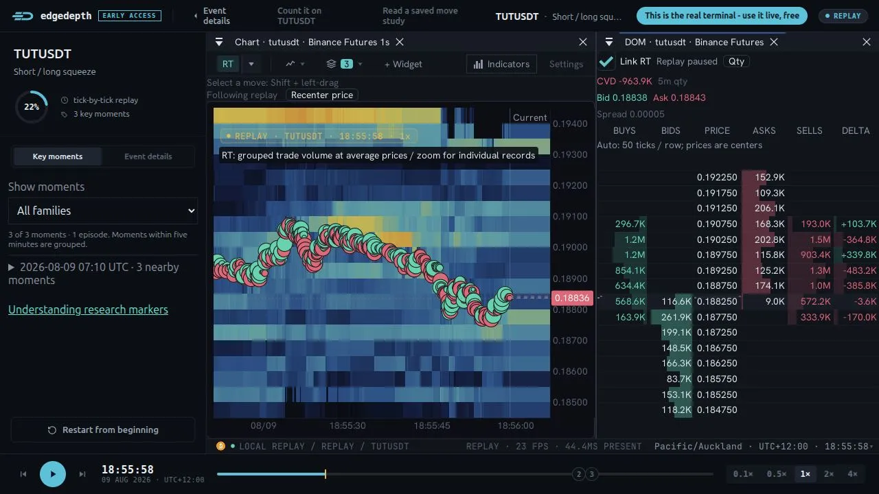
Task: Select the Event details tab
Action: coord(148,156)
